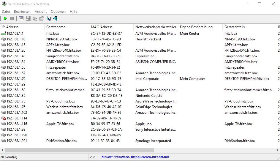Select the PV-Cloud.fritz.box device name
The width and height of the screenshot is (280, 161).
pyautogui.click(x=61, y=101)
